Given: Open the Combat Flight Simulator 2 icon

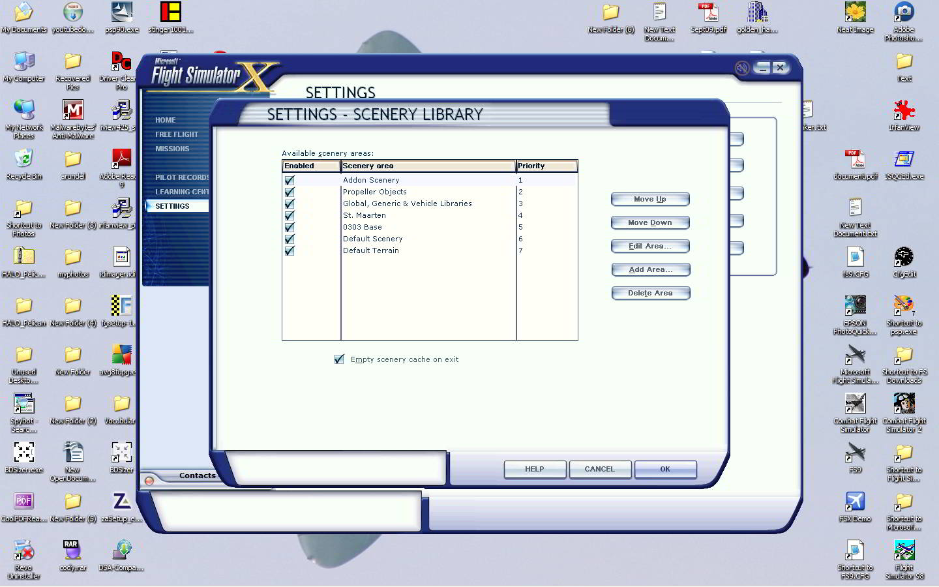Looking at the screenshot, I should pyautogui.click(x=904, y=404).
